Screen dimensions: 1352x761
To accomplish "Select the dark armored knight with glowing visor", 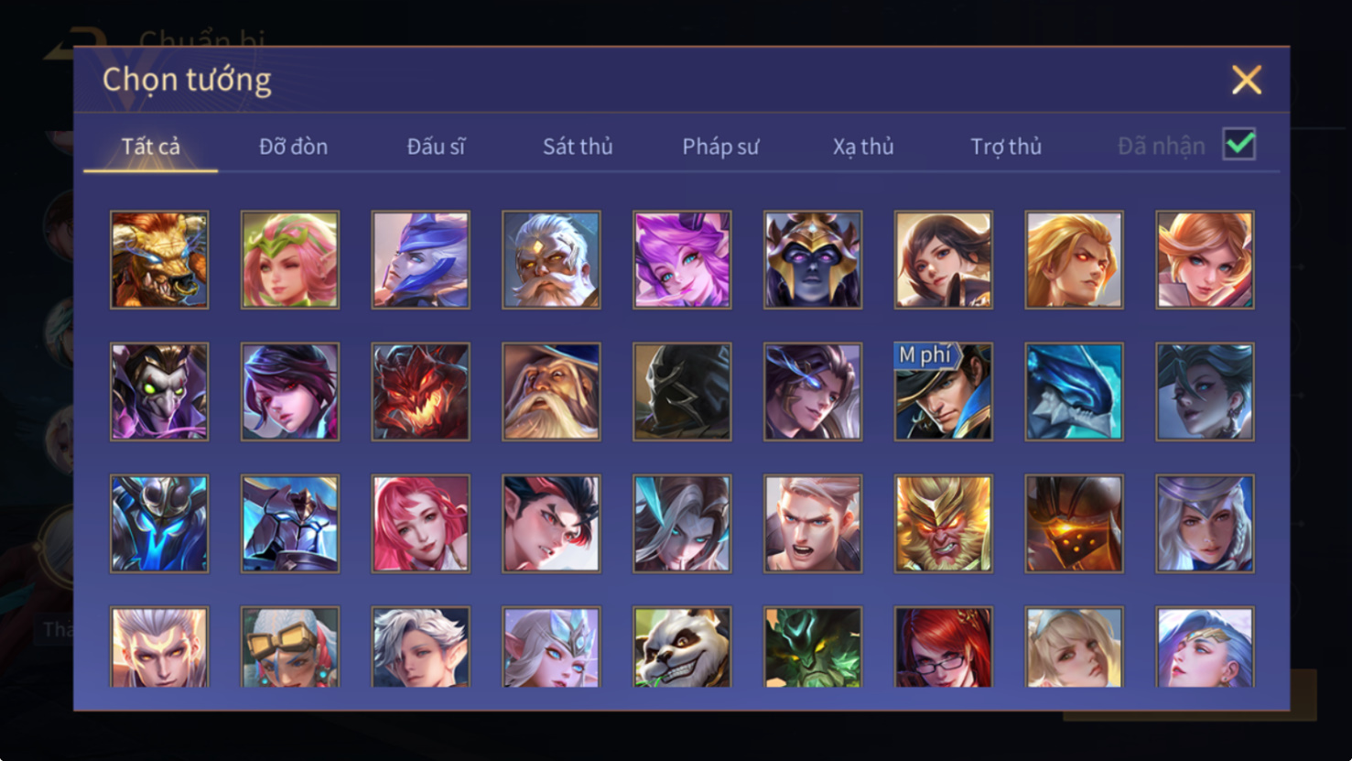I will (1075, 524).
